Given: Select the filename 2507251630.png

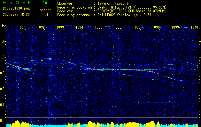Looking at the screenshot, I should [16, 9].
